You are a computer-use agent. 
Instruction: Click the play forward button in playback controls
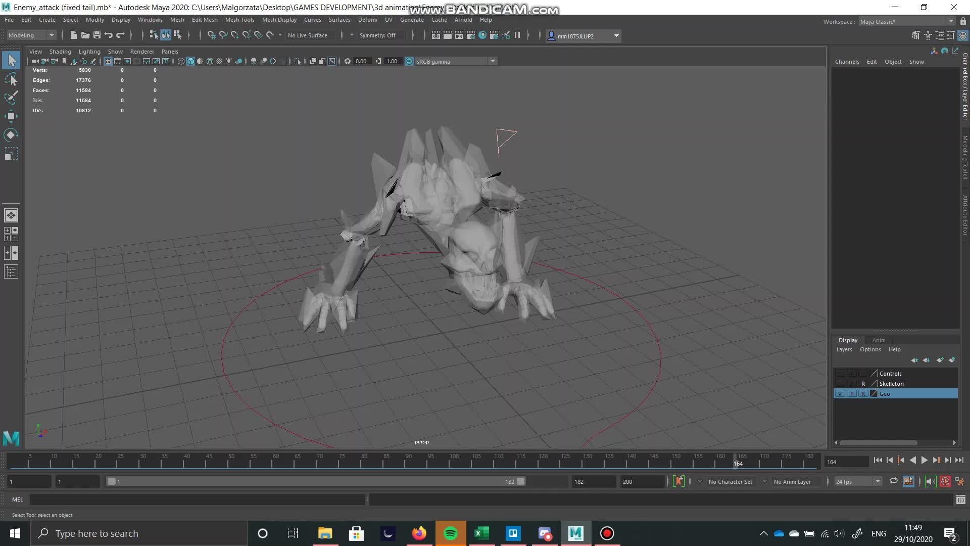point(925,460)
